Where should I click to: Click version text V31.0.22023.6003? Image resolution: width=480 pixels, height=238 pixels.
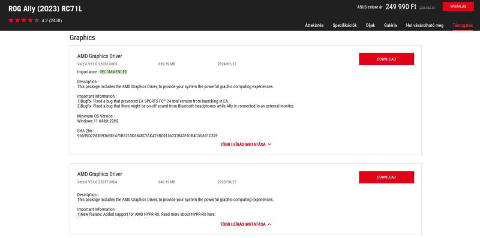point(97,64)
